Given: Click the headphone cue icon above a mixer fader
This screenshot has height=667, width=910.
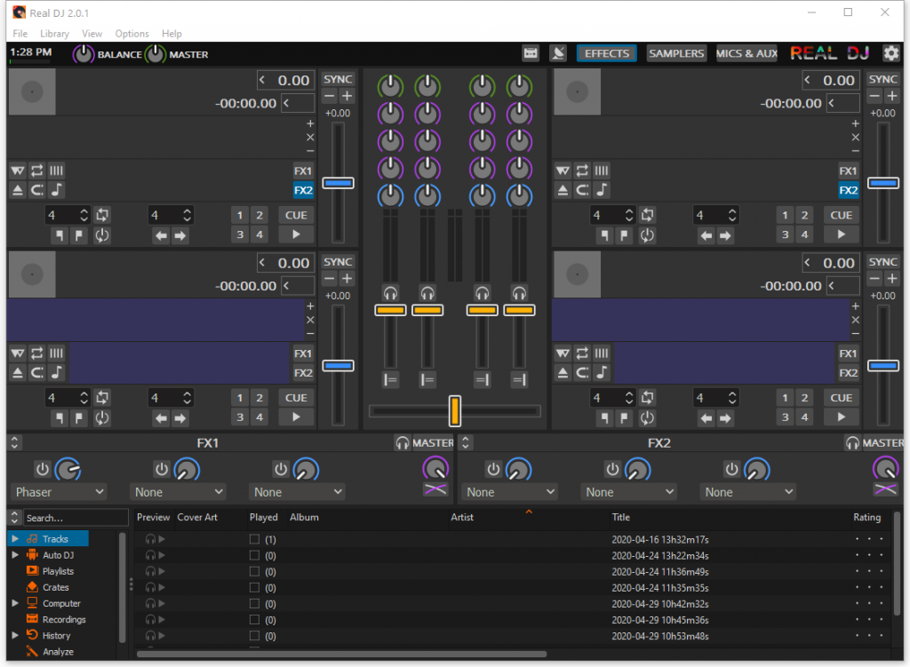Looking at the screenshot, I should [391, 293].
